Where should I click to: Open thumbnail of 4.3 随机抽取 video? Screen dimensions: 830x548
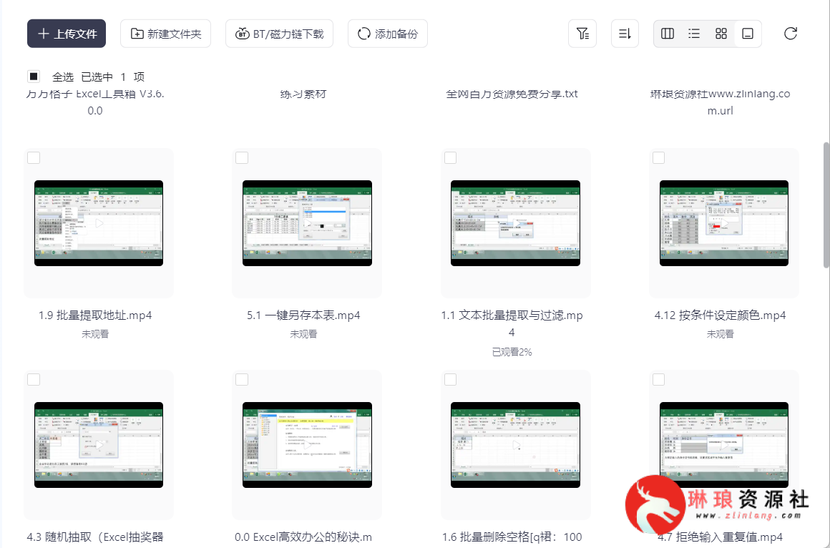(99, 445)
